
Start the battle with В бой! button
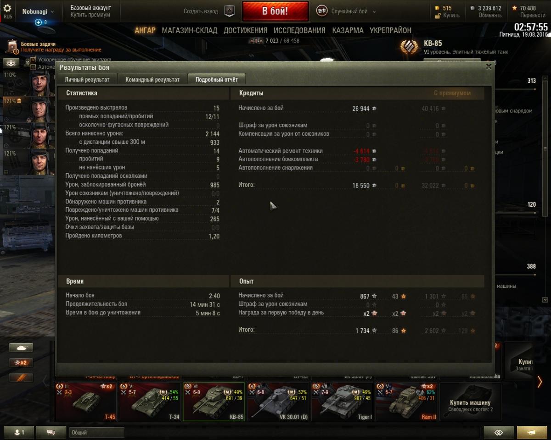click(275, 11)
